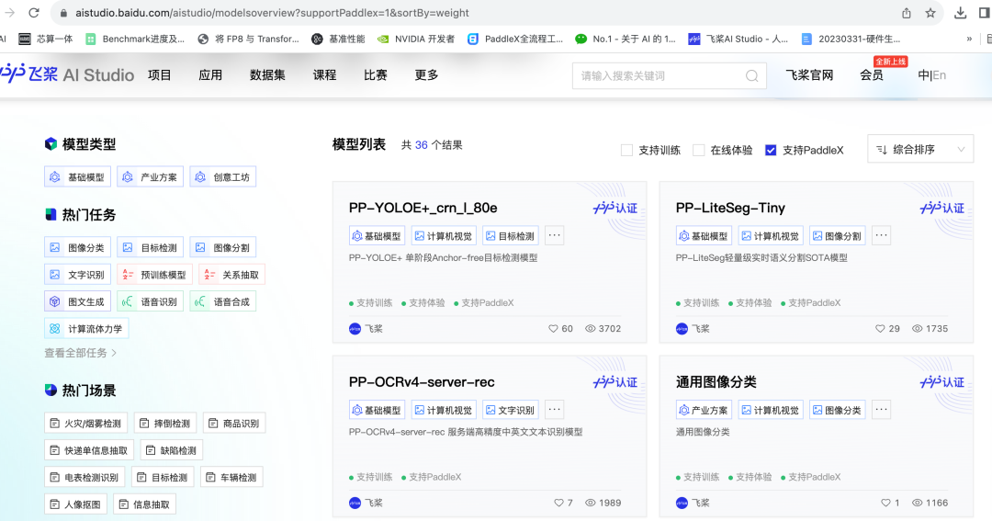Viewport: 992px width, 521px height.
Task: Click the search magnifier icon
Action: click(x=751, y=76)
